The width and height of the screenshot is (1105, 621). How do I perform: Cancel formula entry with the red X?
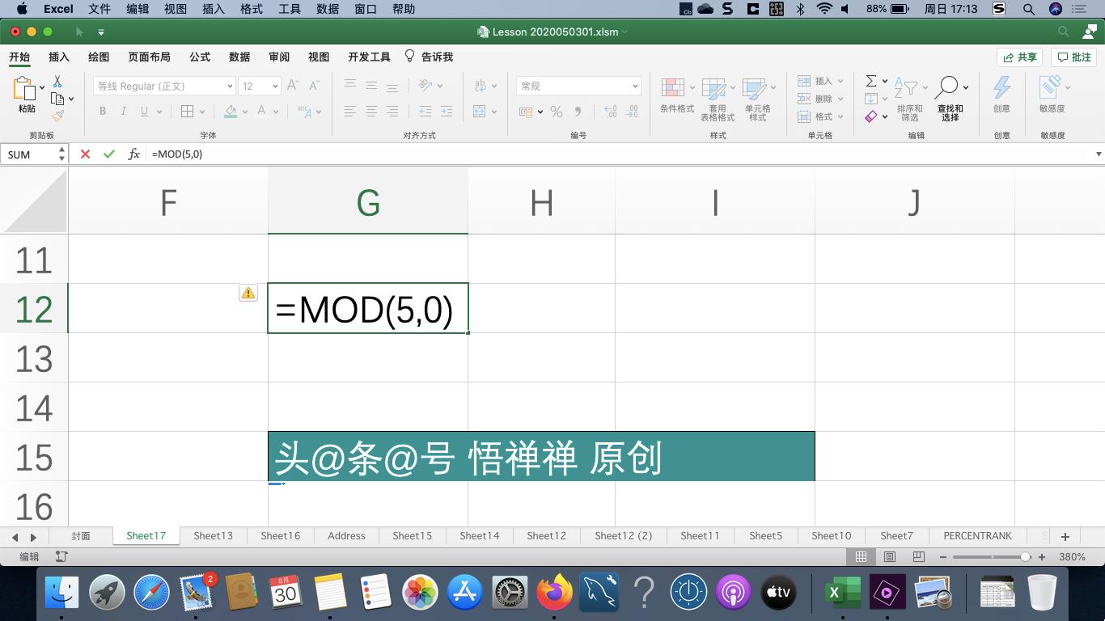(x=86, y=154)
